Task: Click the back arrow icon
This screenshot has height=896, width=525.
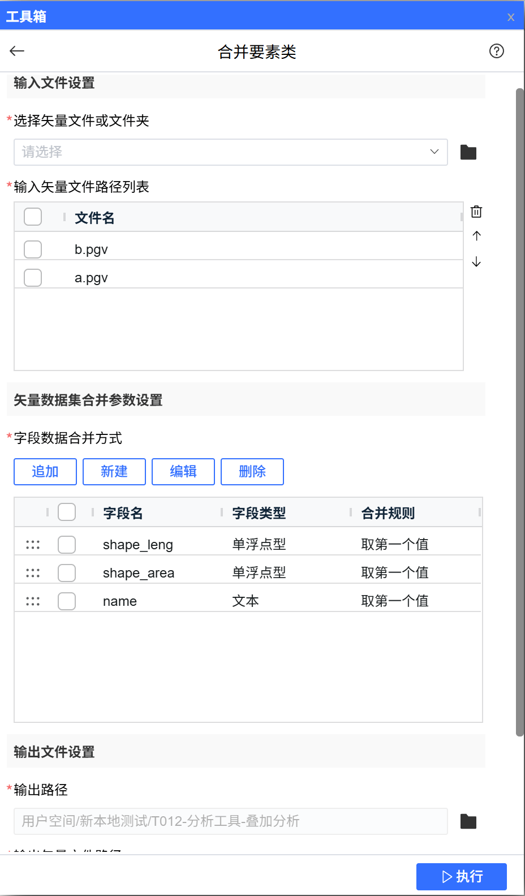Action: (17, 51)
